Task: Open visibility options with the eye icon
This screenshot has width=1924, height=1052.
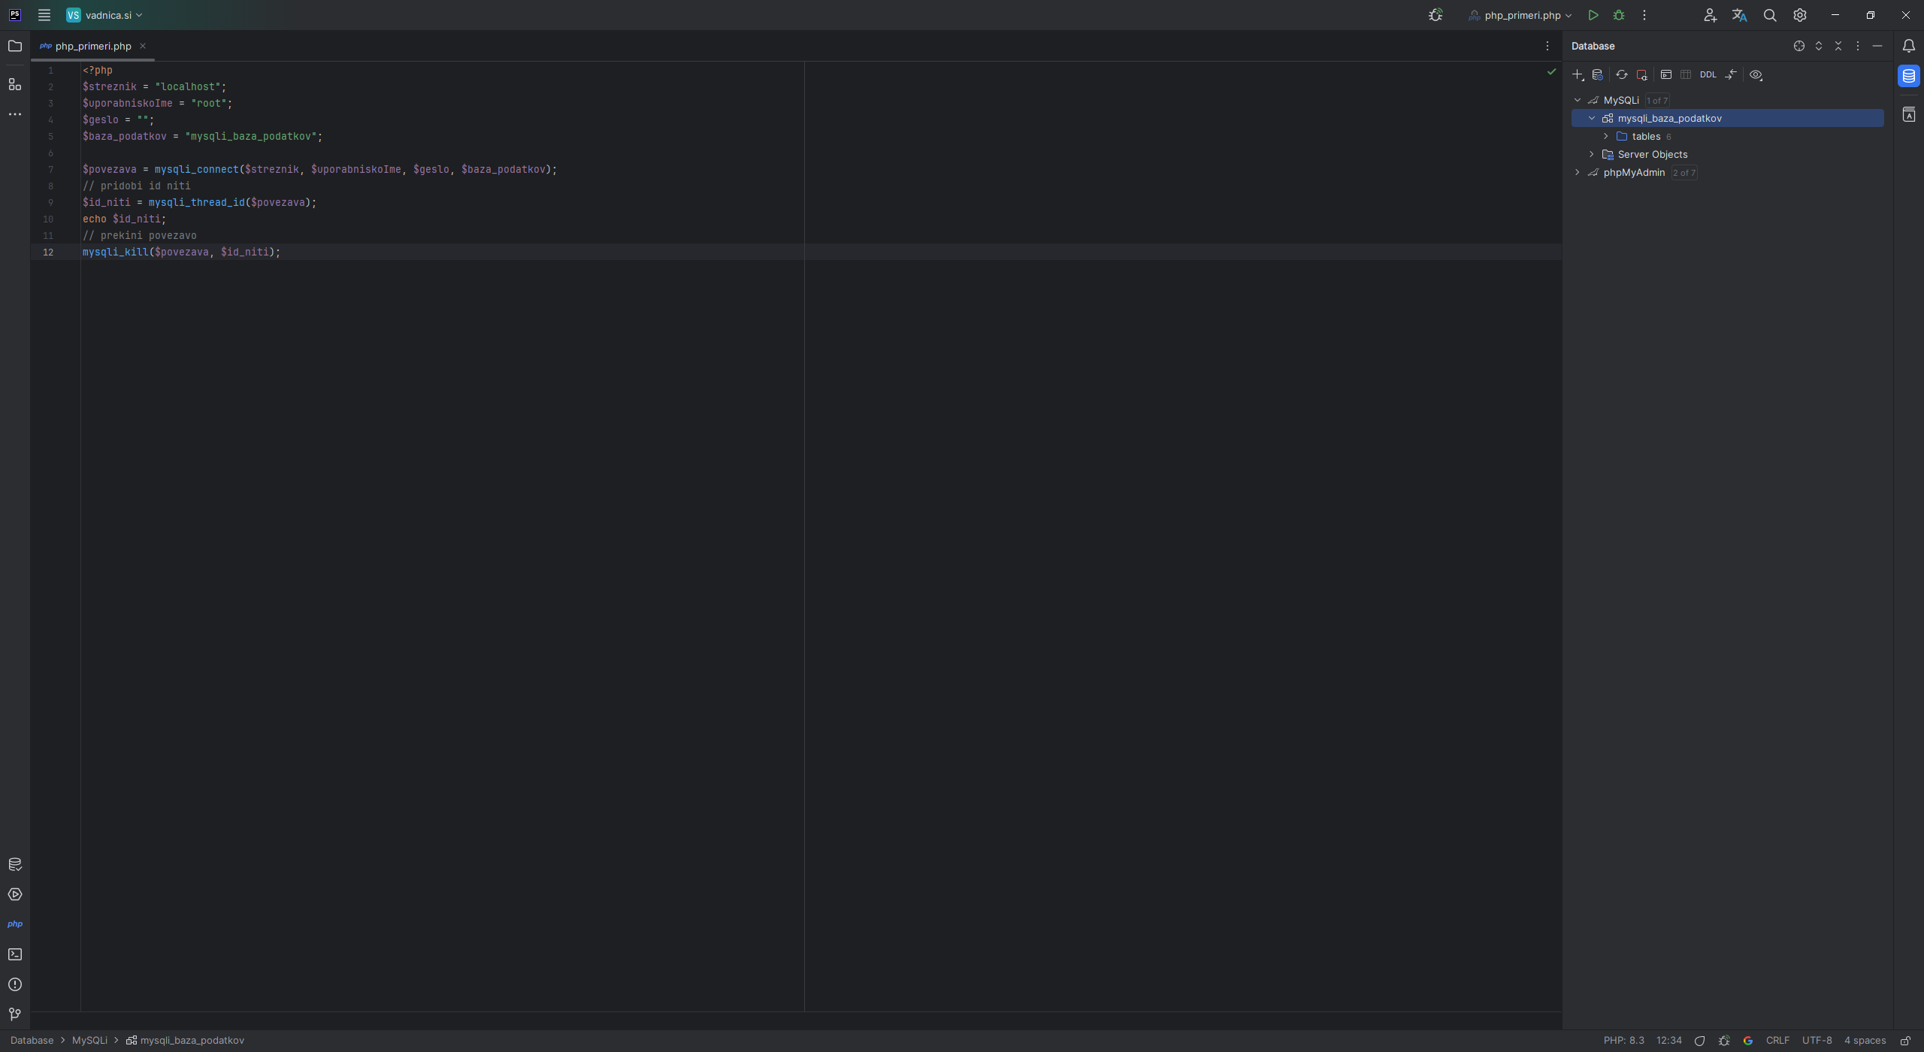Action: (1756, 74)
